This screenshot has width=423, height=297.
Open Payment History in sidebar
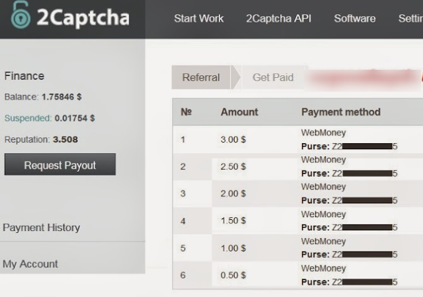(x=41, y=228)
